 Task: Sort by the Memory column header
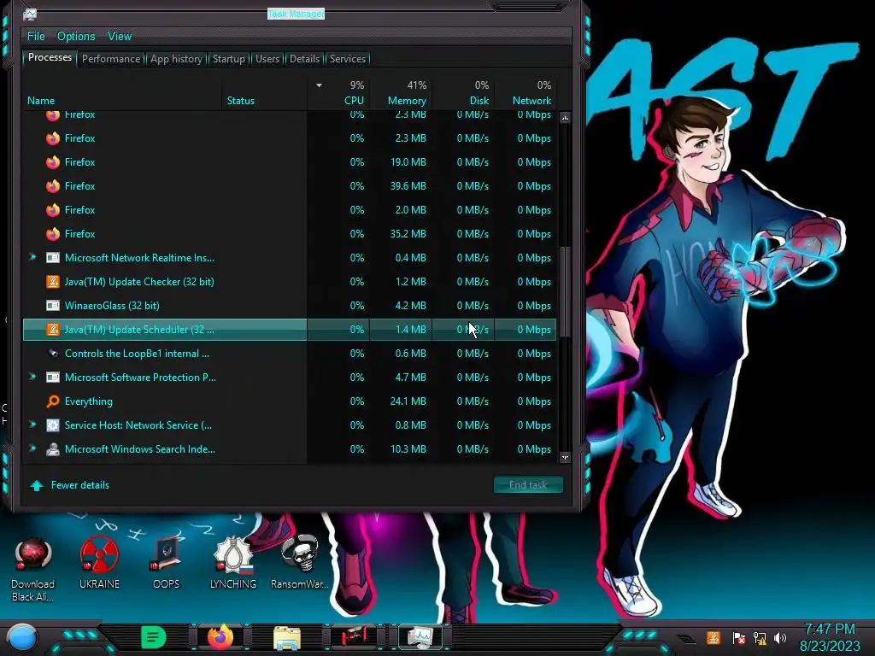coord(407,101)
